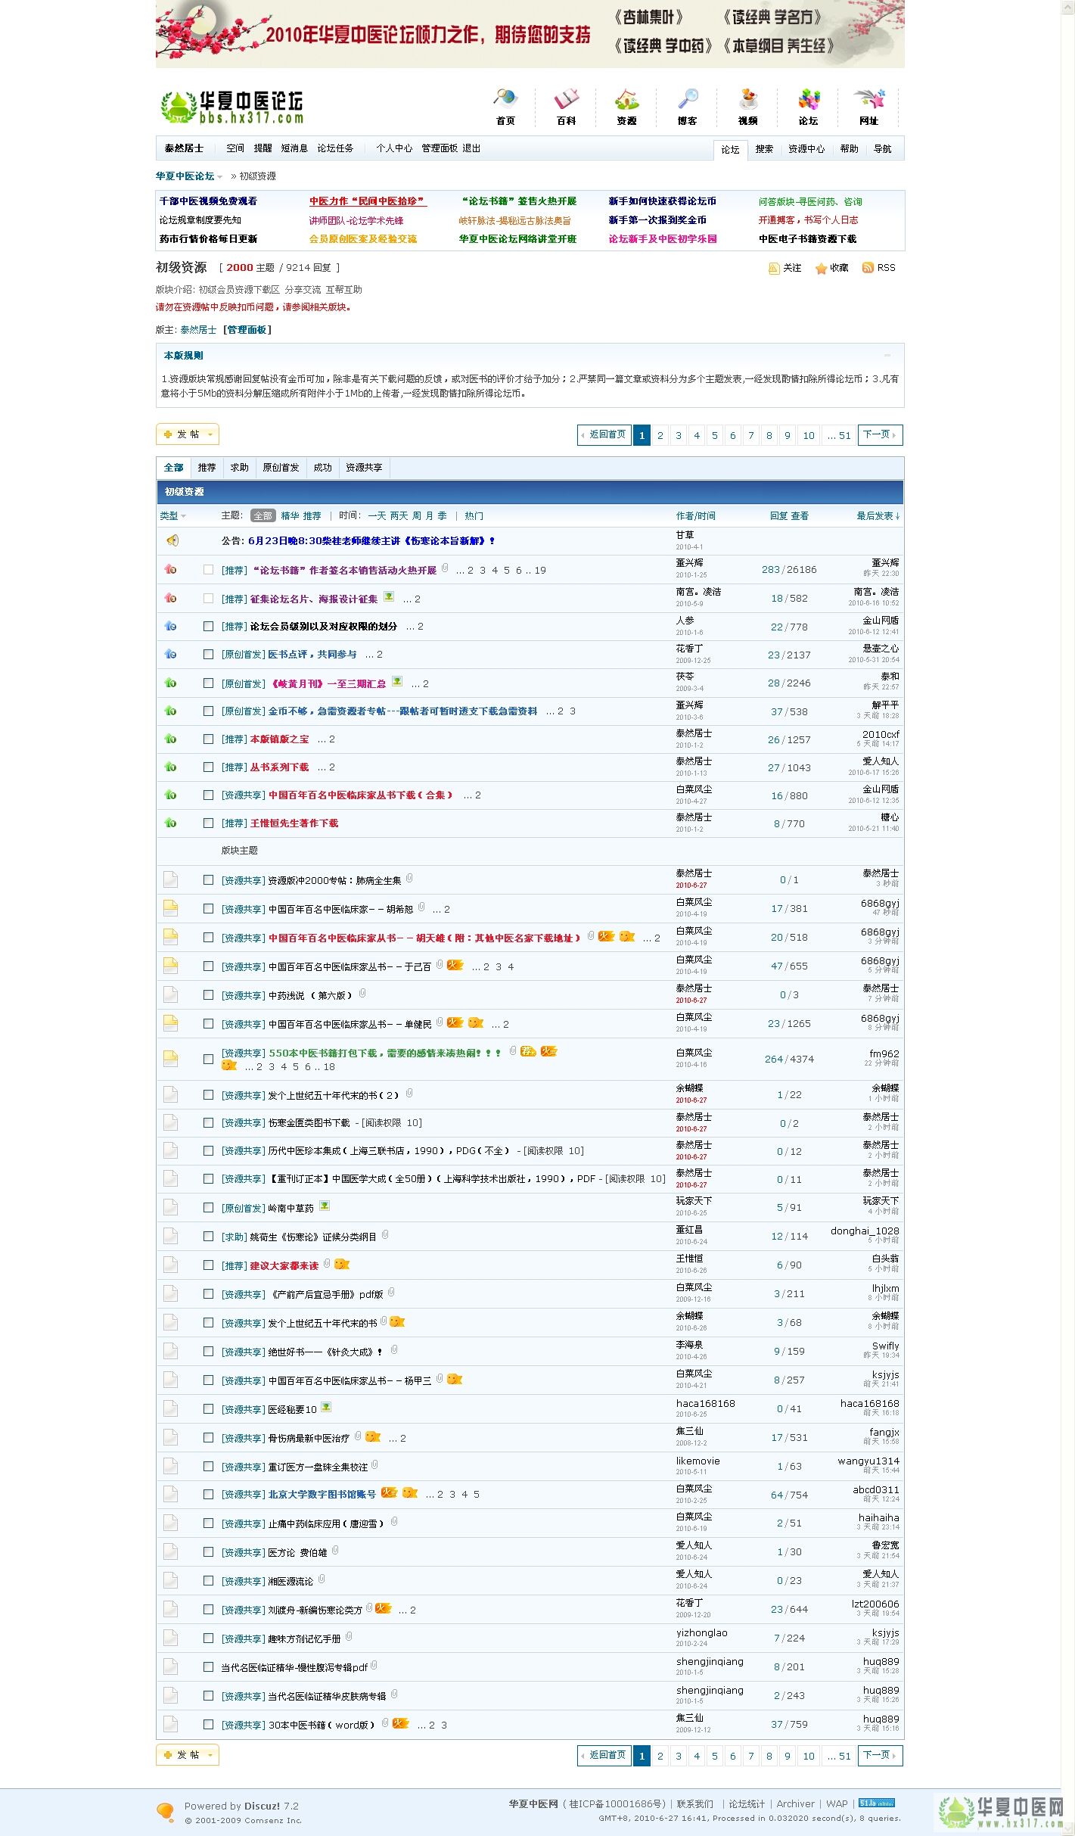Open the 类型 filter dropdown

(x=172, y=516)
